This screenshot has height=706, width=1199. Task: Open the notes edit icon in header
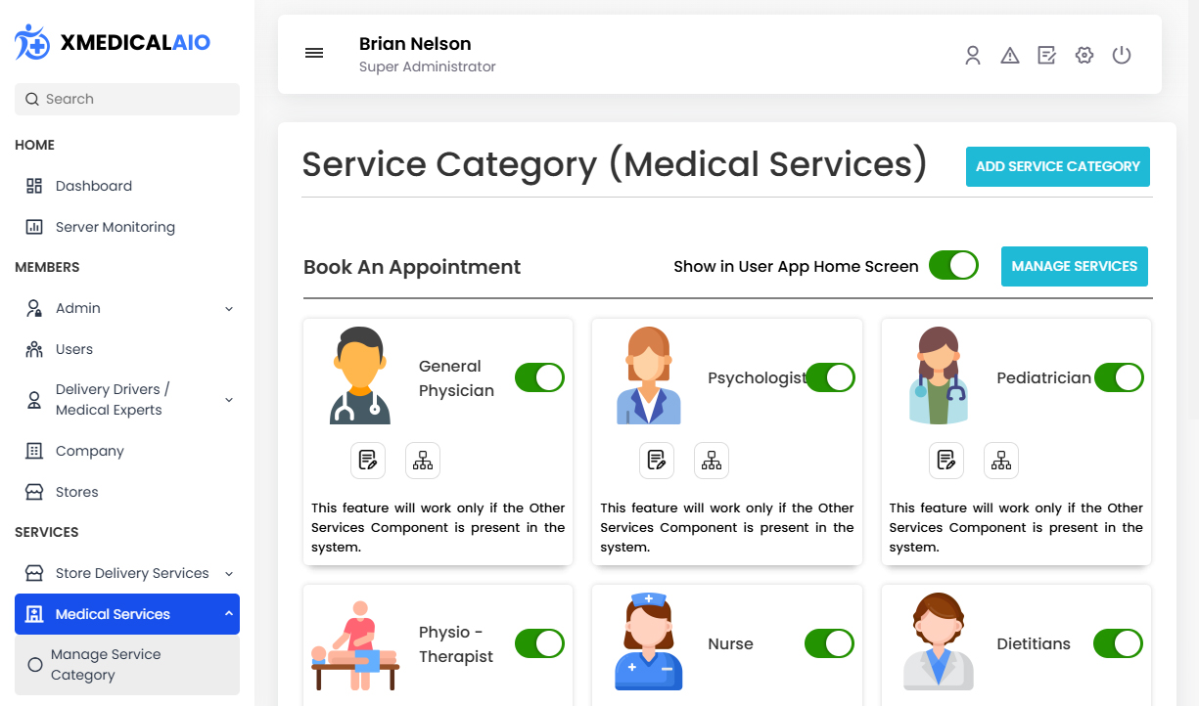coord(1046,56)
